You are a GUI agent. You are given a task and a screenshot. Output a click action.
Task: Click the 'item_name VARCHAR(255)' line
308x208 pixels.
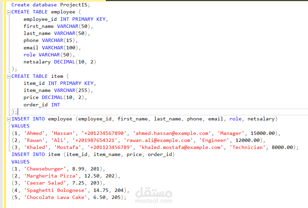58,91
